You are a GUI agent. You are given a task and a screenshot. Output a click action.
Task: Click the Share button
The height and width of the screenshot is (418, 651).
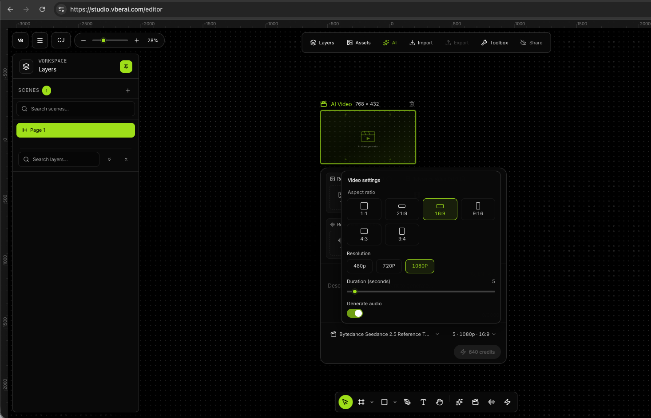point(531,43)
